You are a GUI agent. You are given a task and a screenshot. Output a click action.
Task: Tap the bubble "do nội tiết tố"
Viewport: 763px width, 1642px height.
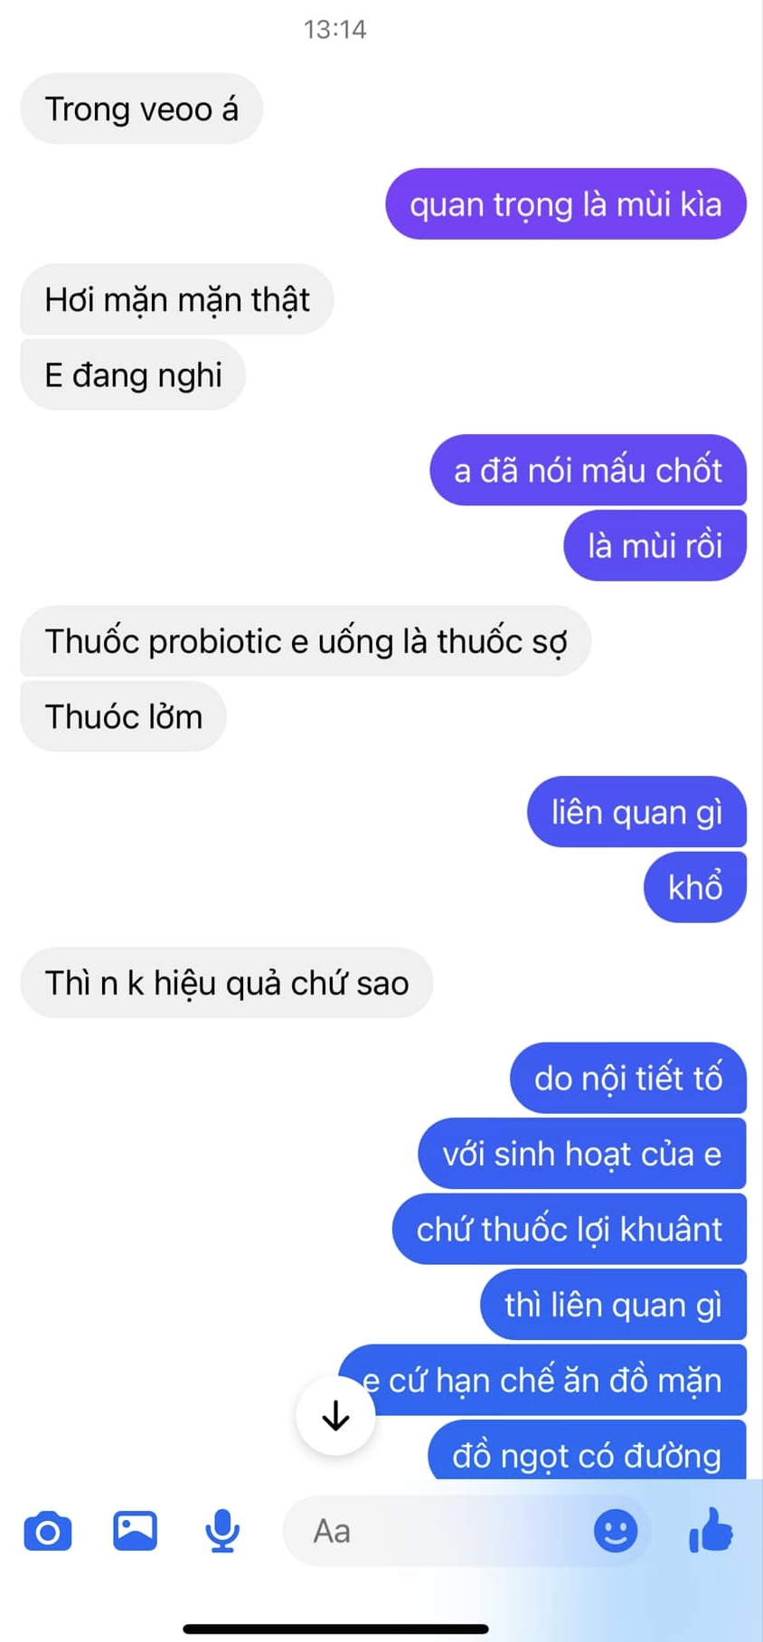[628, 1078]
